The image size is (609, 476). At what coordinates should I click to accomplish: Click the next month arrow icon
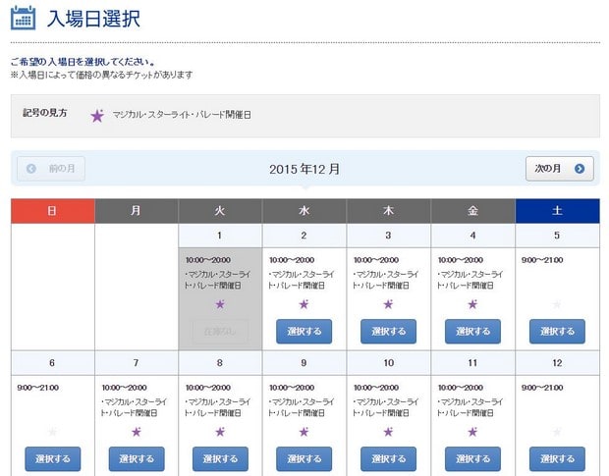point(580,169)
